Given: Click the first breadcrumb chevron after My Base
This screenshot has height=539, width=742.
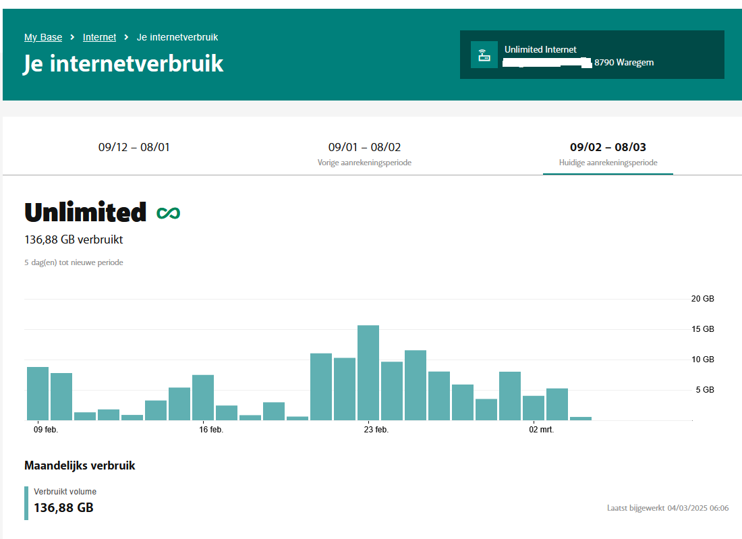Looking at the screenshot, I should click(x=72, y=37).
